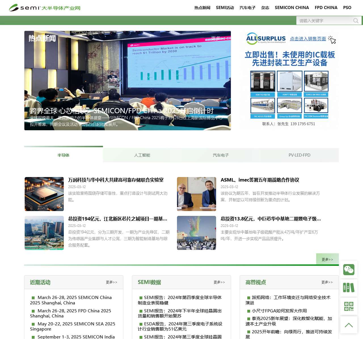Open article 总投资13.8亿元 中巨芯华中基地
Viewport: 363px width, 339px height.
(271, 219)
